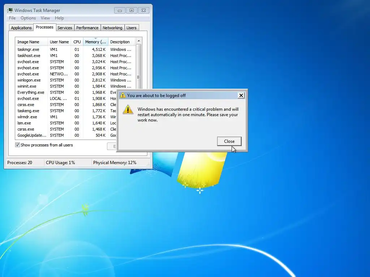
Task: Minimize the Windows Task Manager window
Action: point(120,10)
